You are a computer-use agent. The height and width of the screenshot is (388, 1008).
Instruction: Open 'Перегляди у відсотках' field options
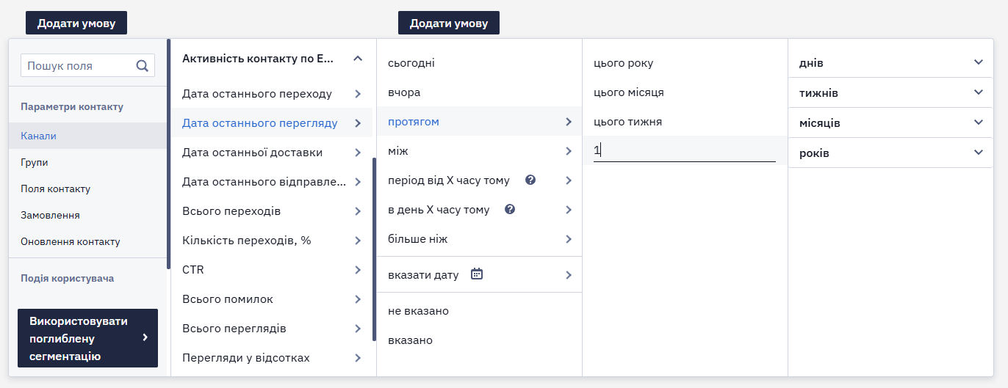coord(272,358)
